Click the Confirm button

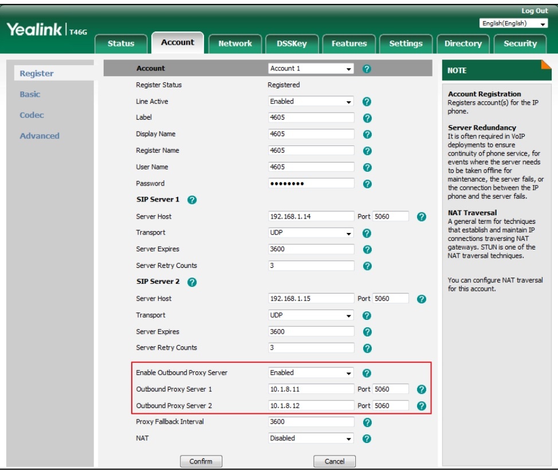pos(201,461)
